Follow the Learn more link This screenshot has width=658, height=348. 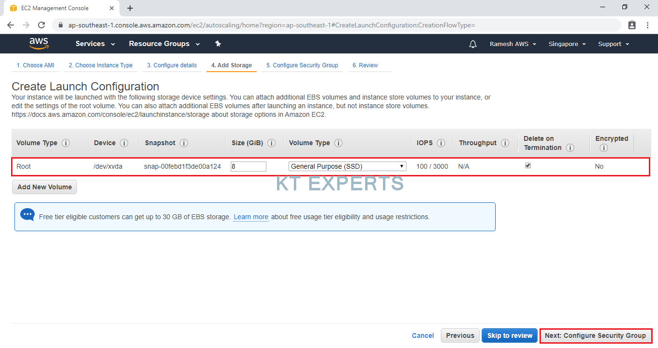click(250, 217)
